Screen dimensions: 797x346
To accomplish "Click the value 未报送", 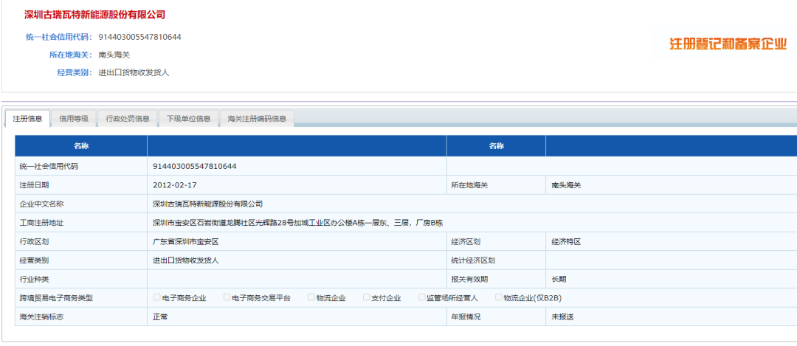I will [562, 317].
